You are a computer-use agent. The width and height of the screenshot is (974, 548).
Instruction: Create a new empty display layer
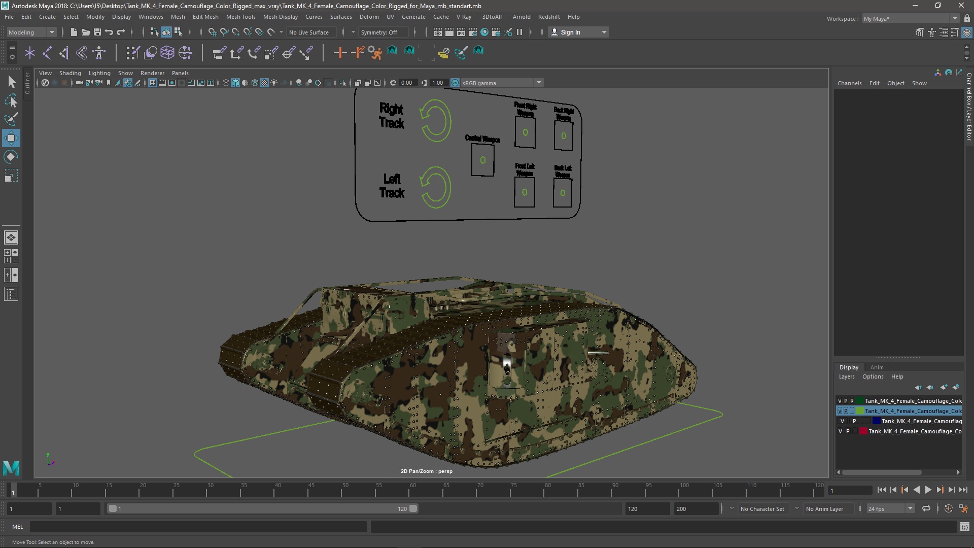[x=944, y=387]
